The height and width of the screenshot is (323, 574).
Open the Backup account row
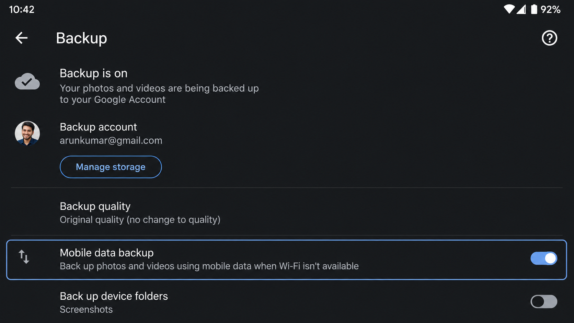(287, 134)
